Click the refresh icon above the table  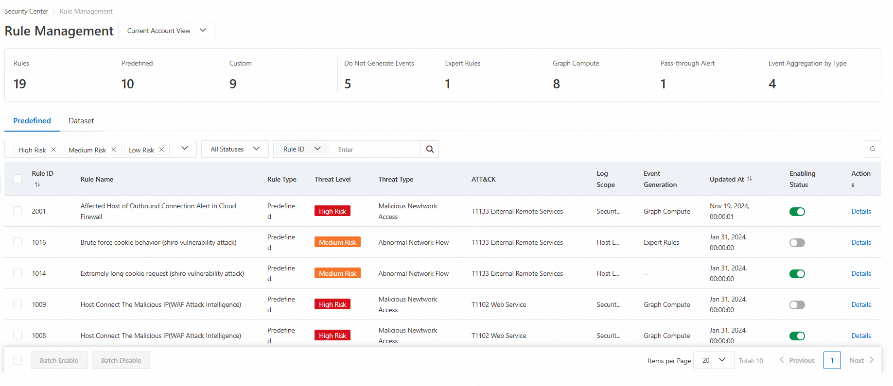(x=872, y=149)
